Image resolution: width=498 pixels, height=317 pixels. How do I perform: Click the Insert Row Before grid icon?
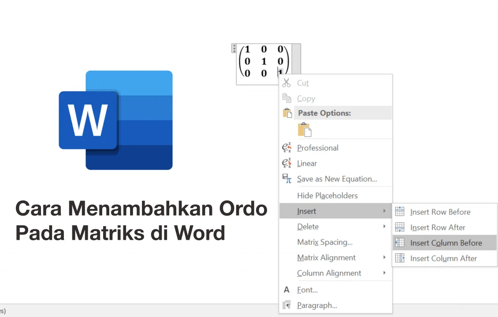coord(400,212)
